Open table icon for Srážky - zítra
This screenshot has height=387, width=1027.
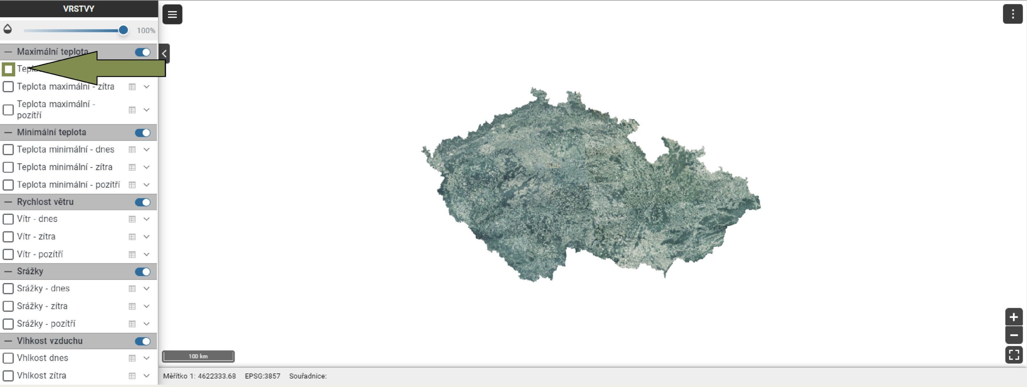[132, 306]
